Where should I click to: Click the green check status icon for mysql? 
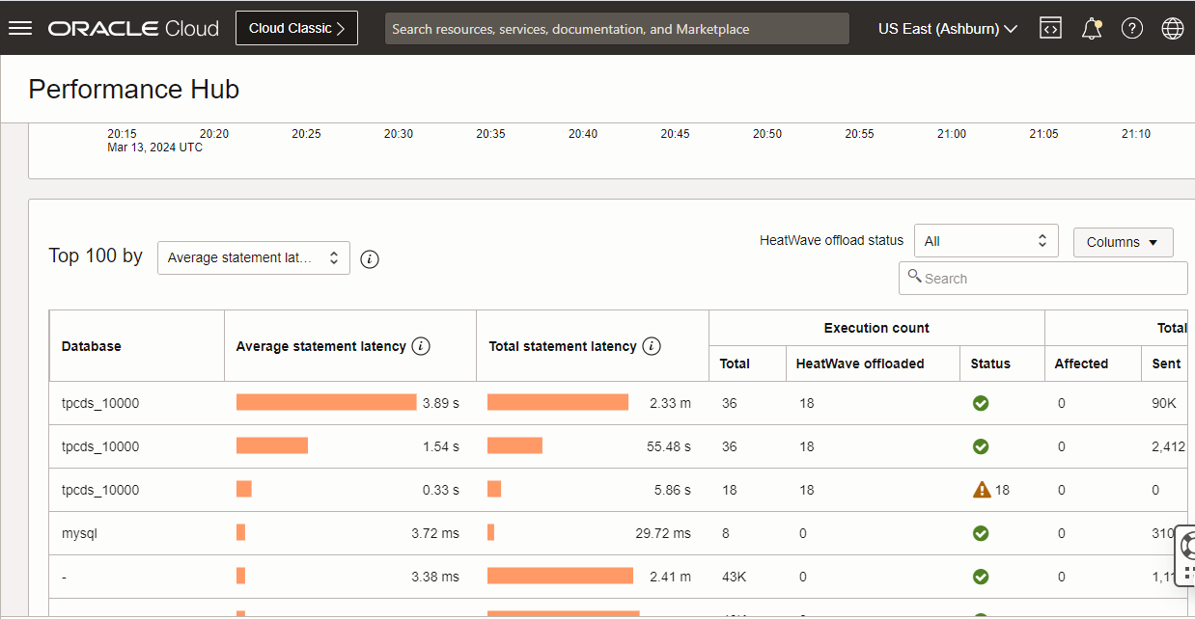tap(981, 532)
